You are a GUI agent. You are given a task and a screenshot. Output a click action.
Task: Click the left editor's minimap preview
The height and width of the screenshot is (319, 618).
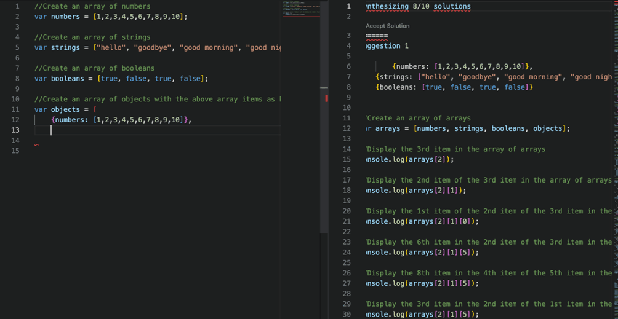pyautogui.click(x=301, y=9)
